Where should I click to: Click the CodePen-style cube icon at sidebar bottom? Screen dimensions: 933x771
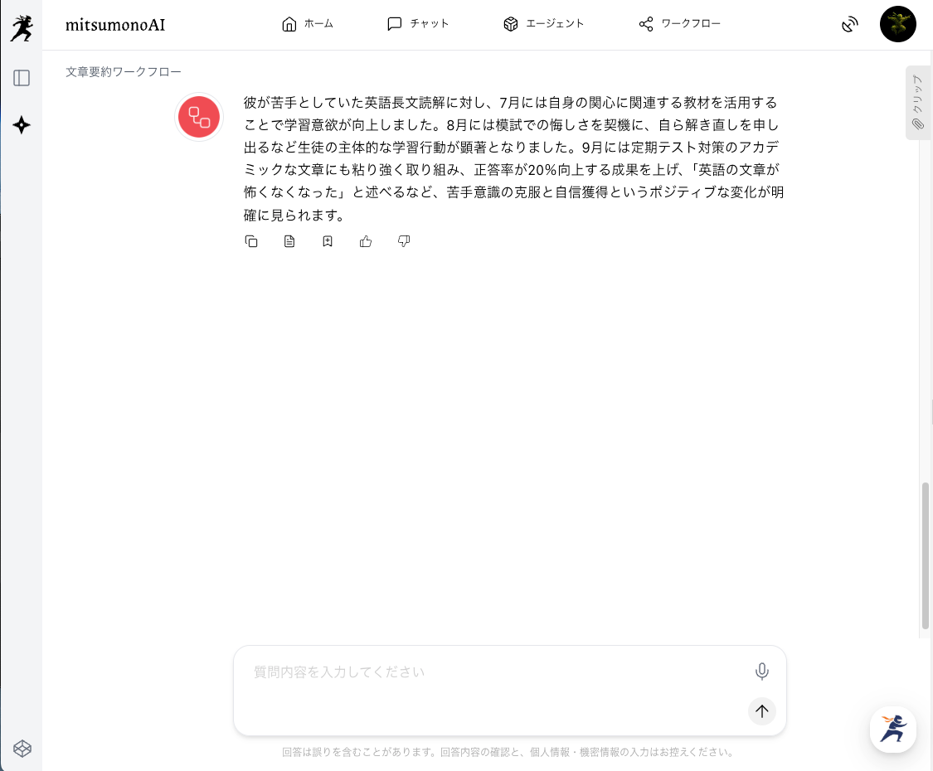pos(22,748)
